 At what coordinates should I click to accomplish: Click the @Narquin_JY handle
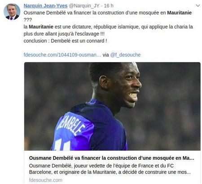[84, 6]
